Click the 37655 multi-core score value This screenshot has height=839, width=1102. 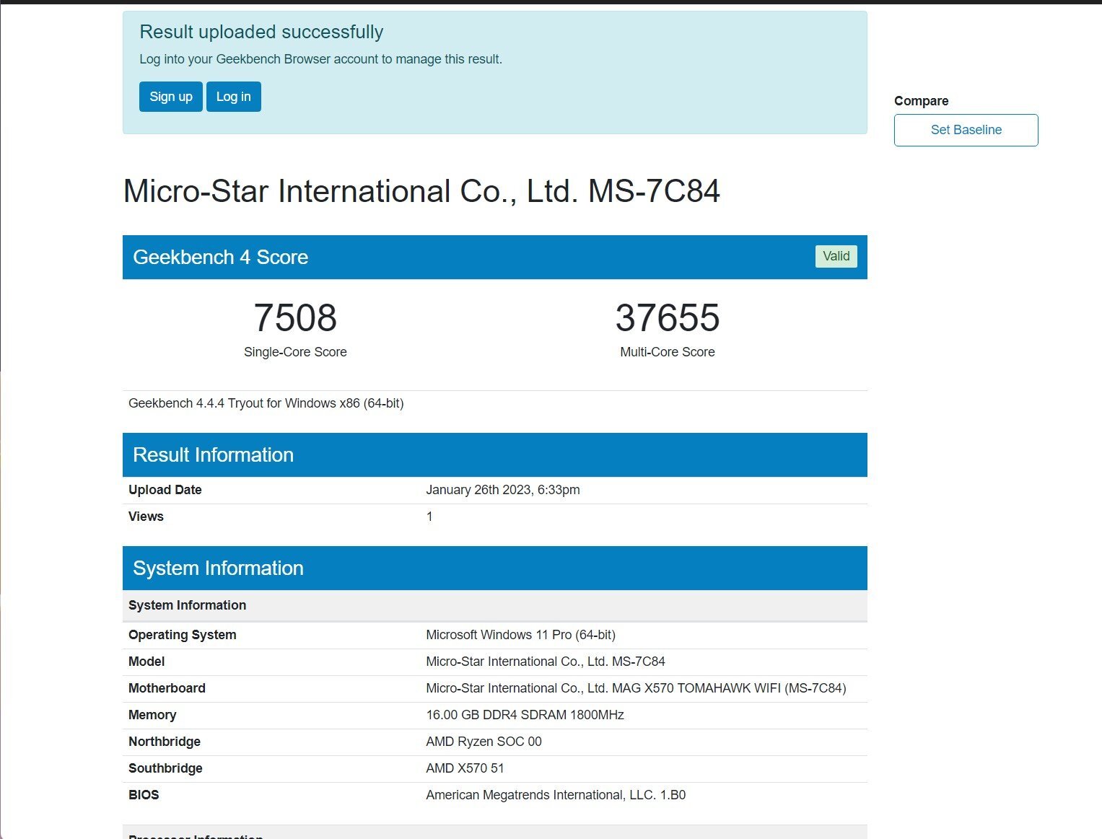(668, 318)
